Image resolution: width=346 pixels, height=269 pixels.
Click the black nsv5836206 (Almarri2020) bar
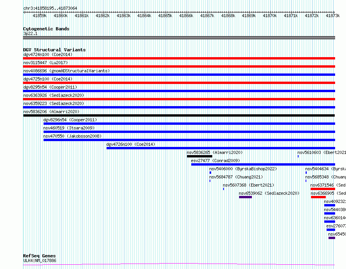(x=179, y=115)
